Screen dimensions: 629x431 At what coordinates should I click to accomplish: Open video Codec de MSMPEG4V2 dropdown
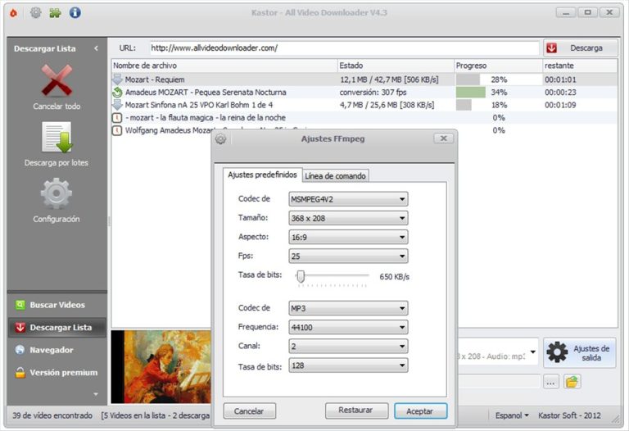click(348, 199)
